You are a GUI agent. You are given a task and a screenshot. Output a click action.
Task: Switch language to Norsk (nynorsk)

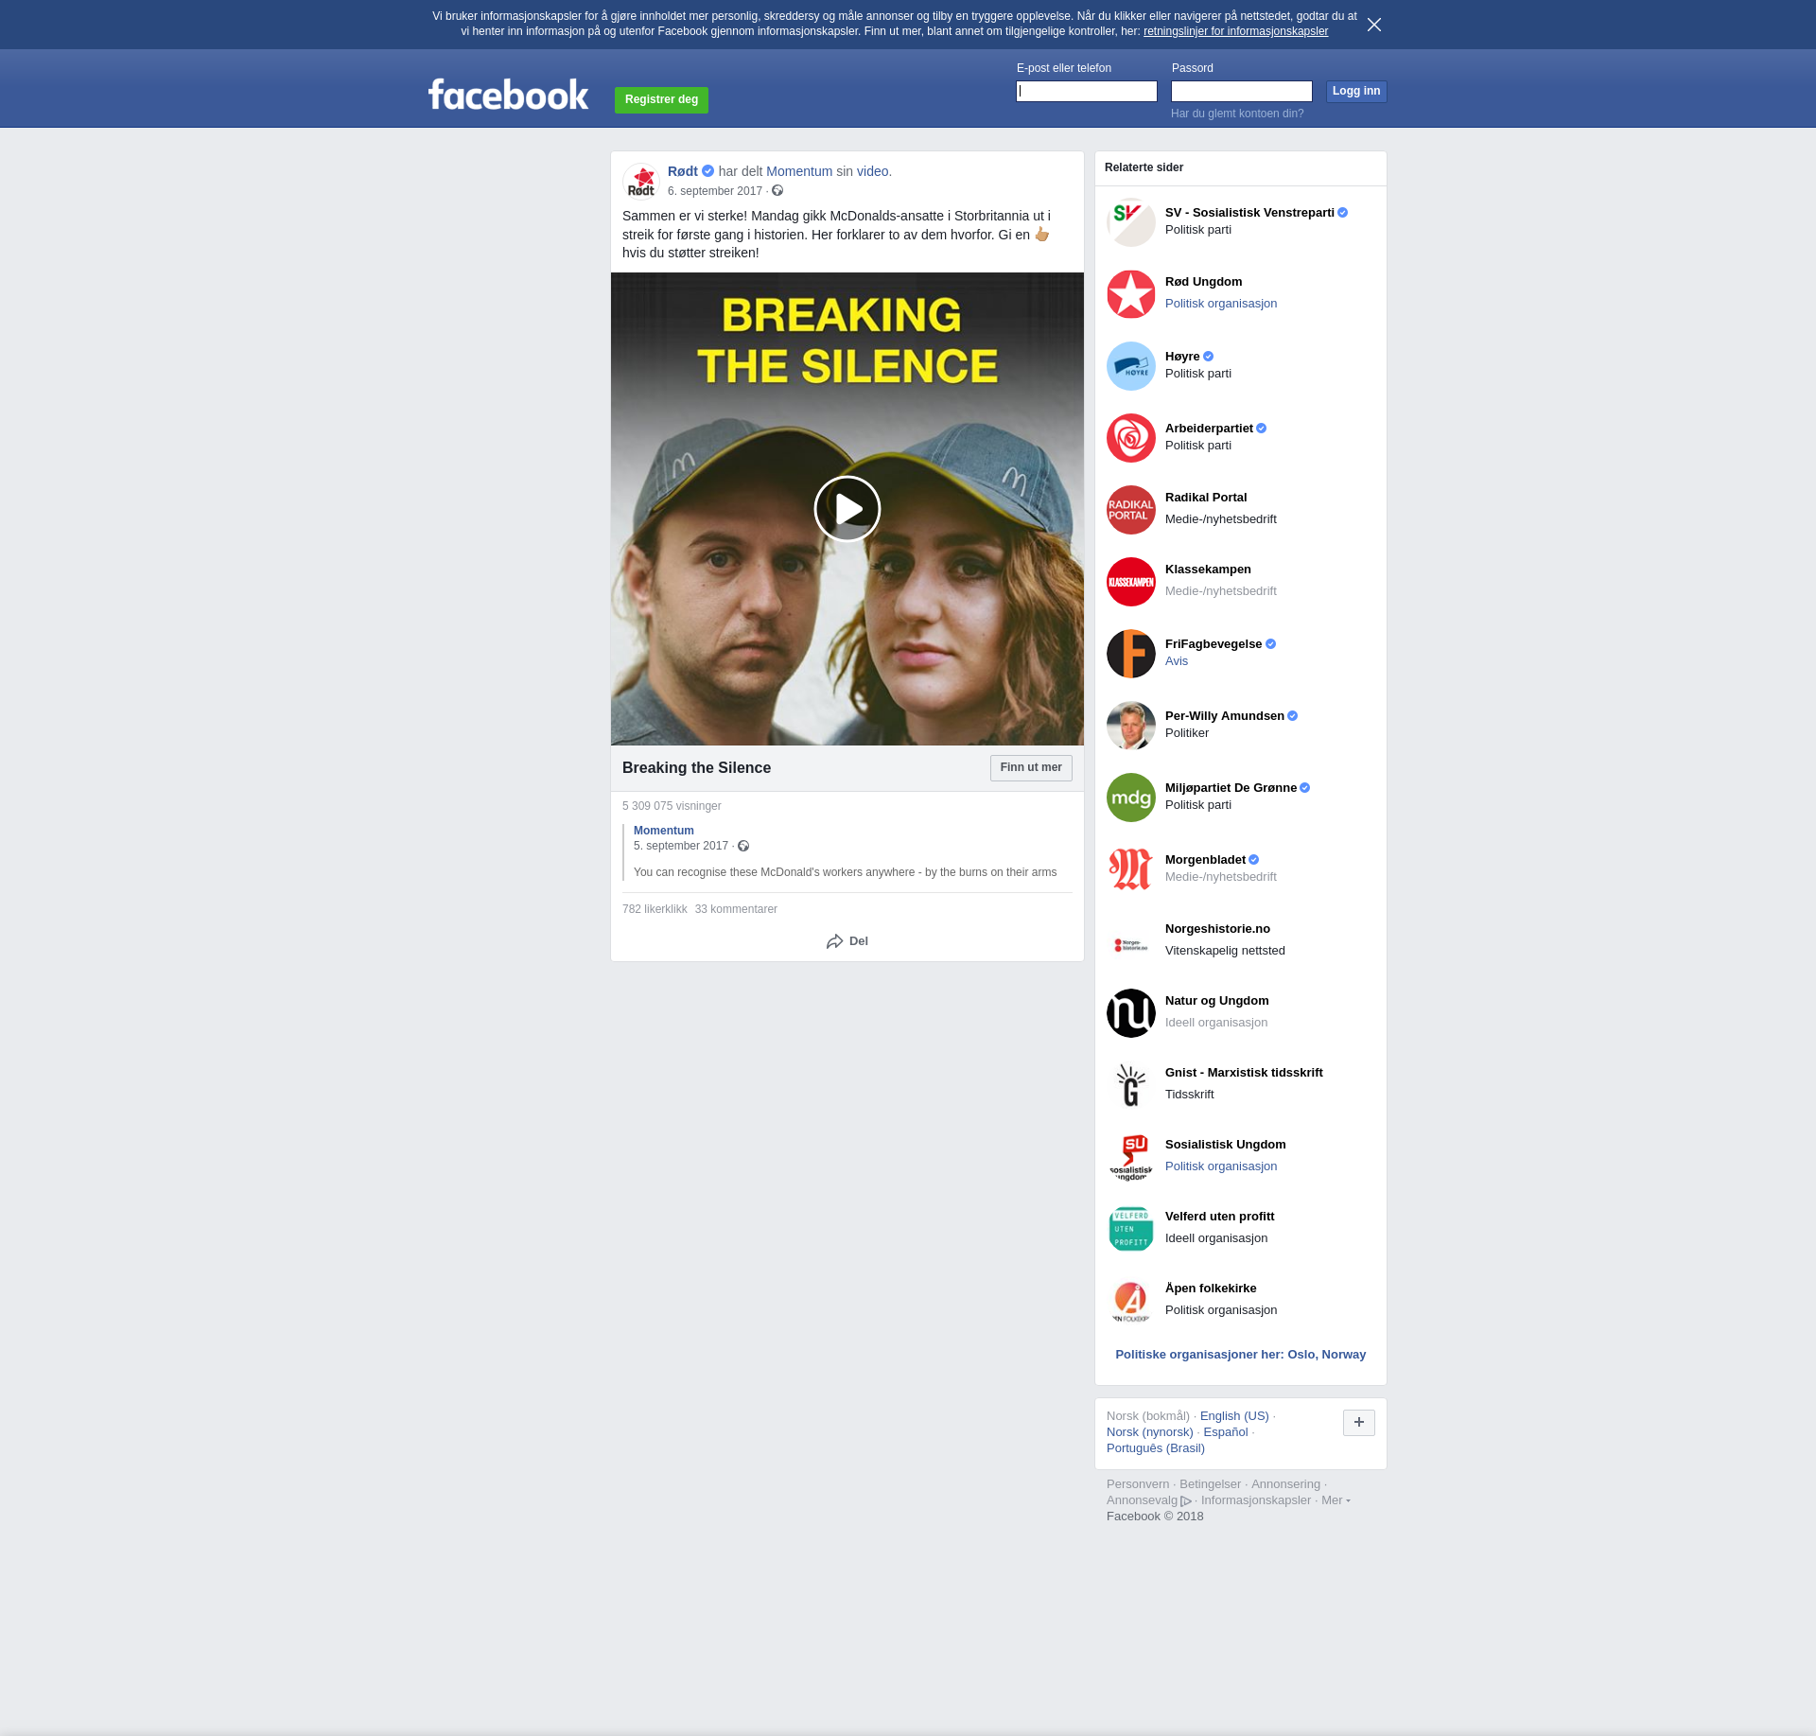(x=1150, y=1432)
